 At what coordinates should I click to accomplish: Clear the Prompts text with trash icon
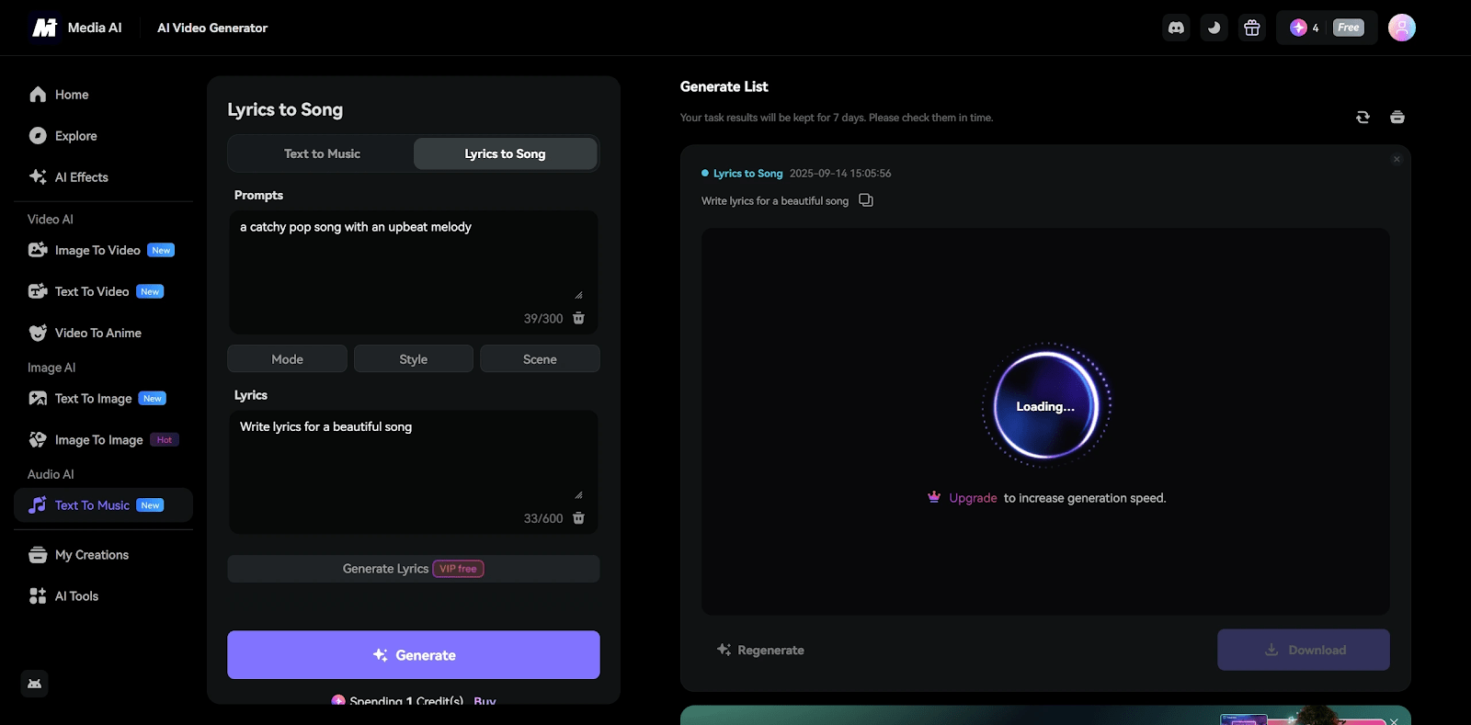pyautogui.click(x=578, y=318)
